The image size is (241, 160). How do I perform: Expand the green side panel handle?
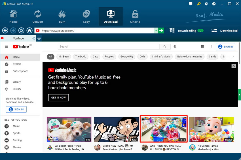240,95
